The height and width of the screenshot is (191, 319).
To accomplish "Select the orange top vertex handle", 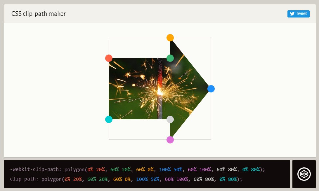I will (x=170, y=38).
